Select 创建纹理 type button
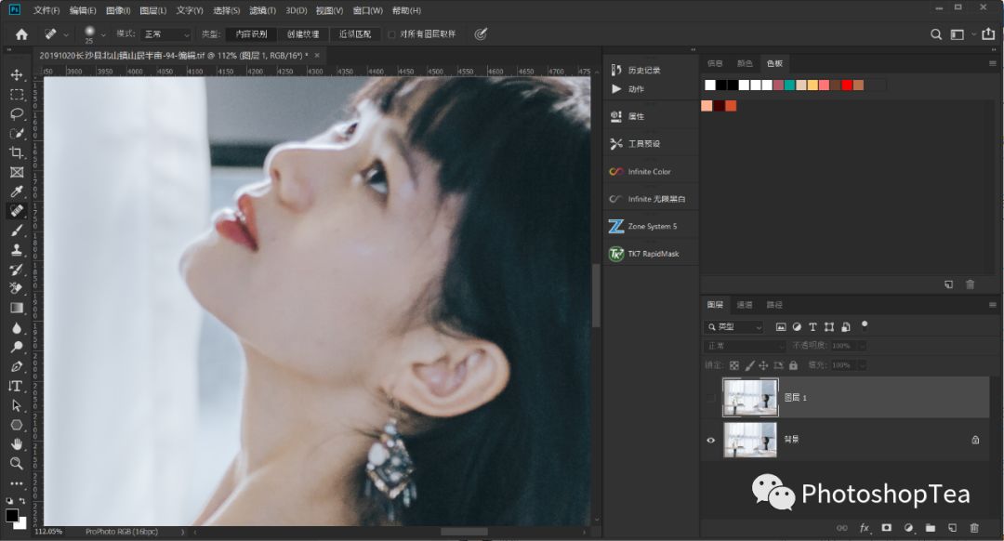Viewport: 1004px width, 541px height. pyautogui.click(x=302, y=34)
